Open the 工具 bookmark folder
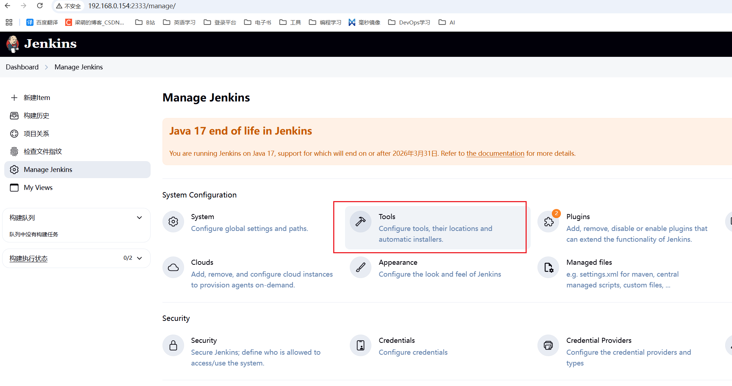This screenshot has height=386, width=732. [290, 22]
